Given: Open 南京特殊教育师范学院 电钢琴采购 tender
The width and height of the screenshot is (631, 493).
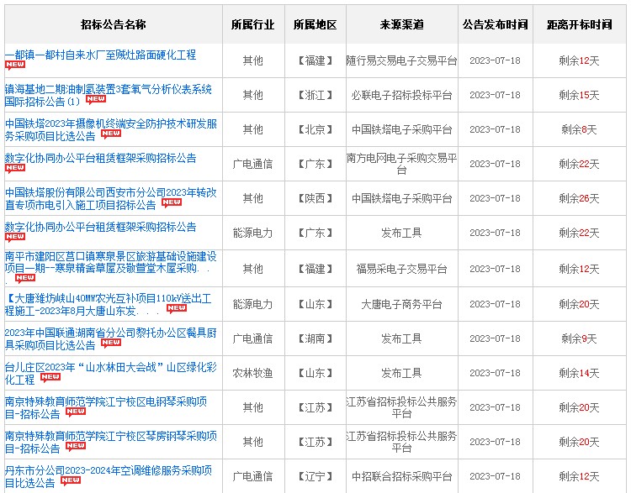Looking at the screenshot, I should click(110, 401).
